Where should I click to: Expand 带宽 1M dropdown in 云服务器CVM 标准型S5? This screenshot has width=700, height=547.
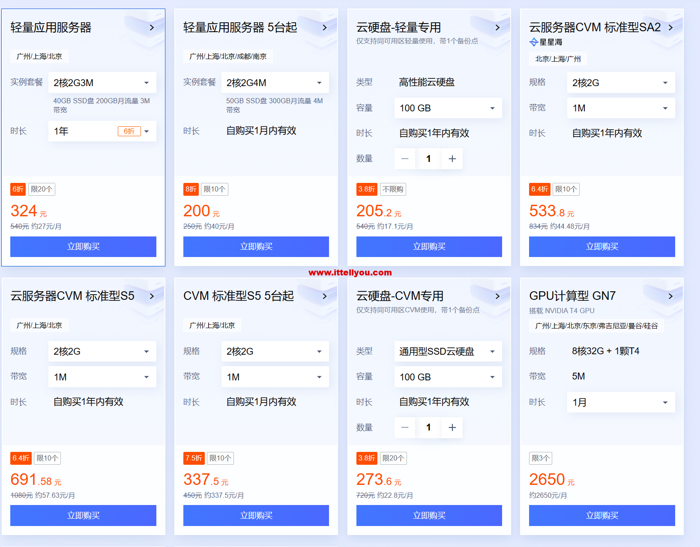[x=102, y=377]
